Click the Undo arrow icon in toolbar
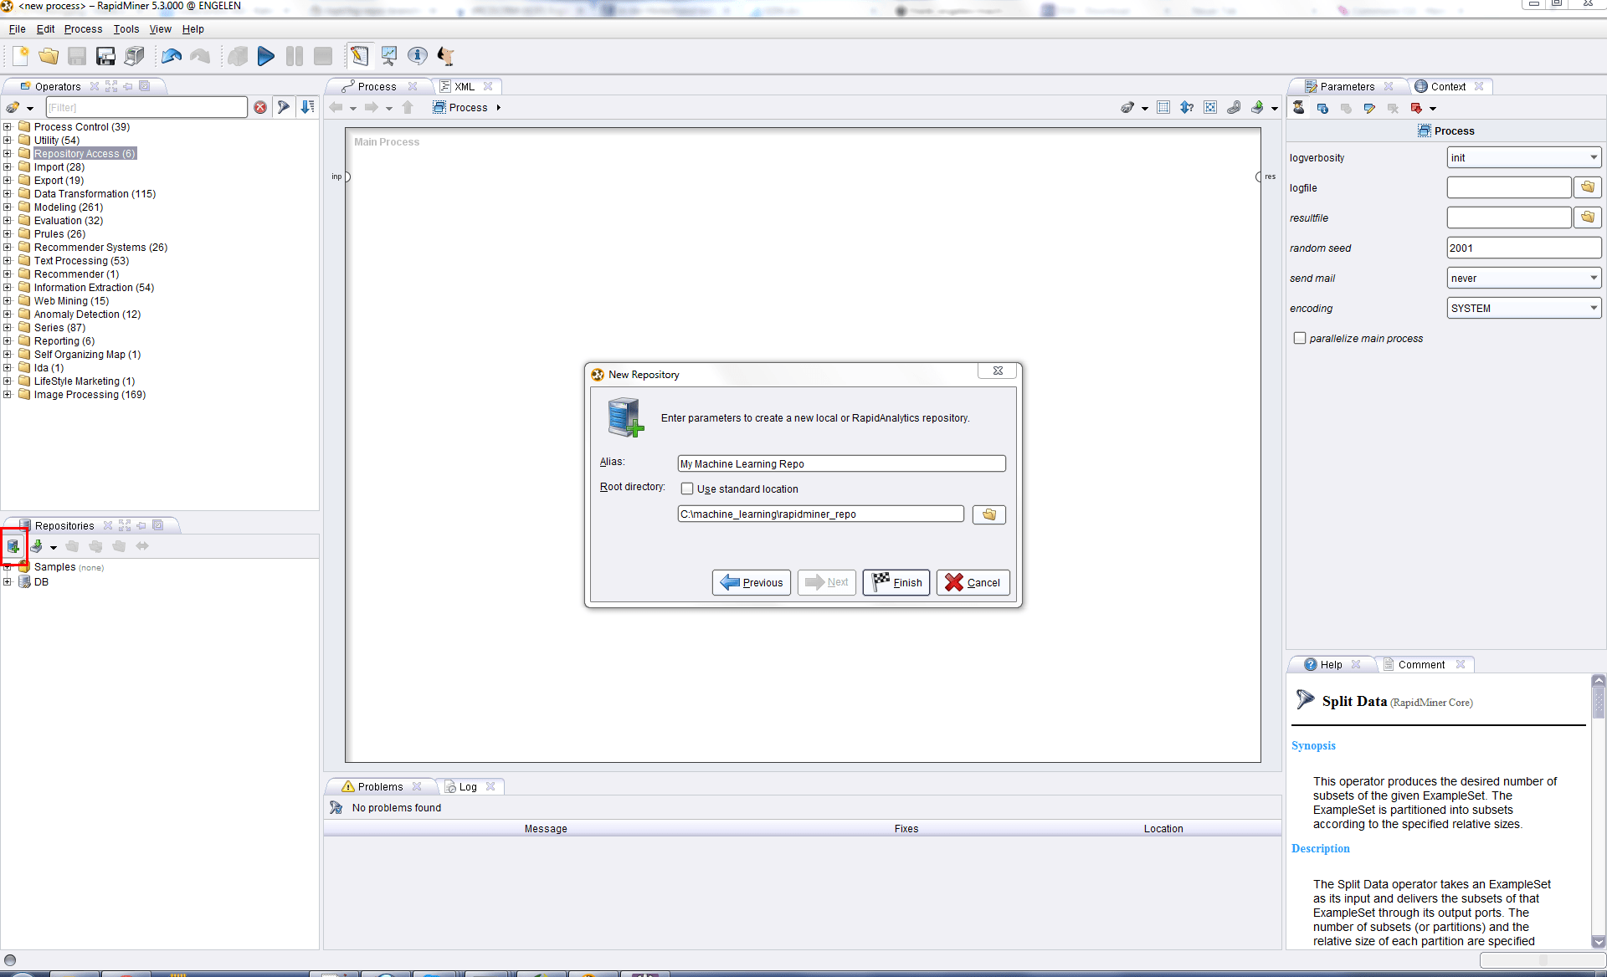This screenshot has width=1607, height=977. coord(172,56)
